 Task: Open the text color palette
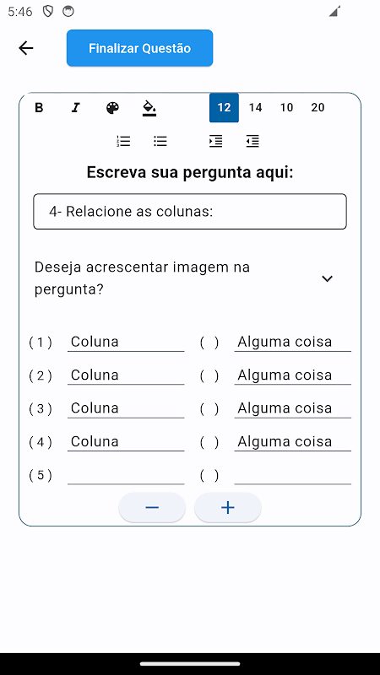click(112, 108)
